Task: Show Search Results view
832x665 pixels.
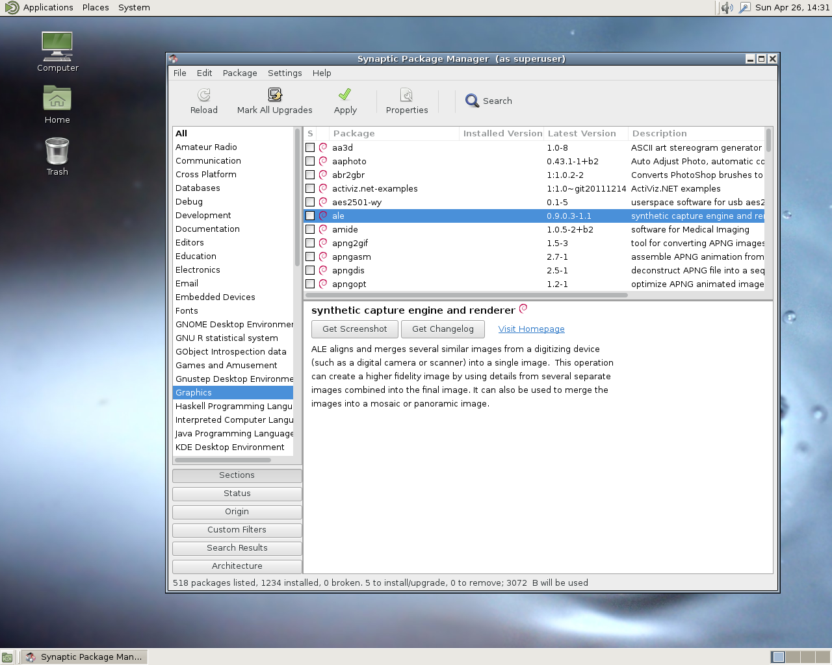Action: 237,548
